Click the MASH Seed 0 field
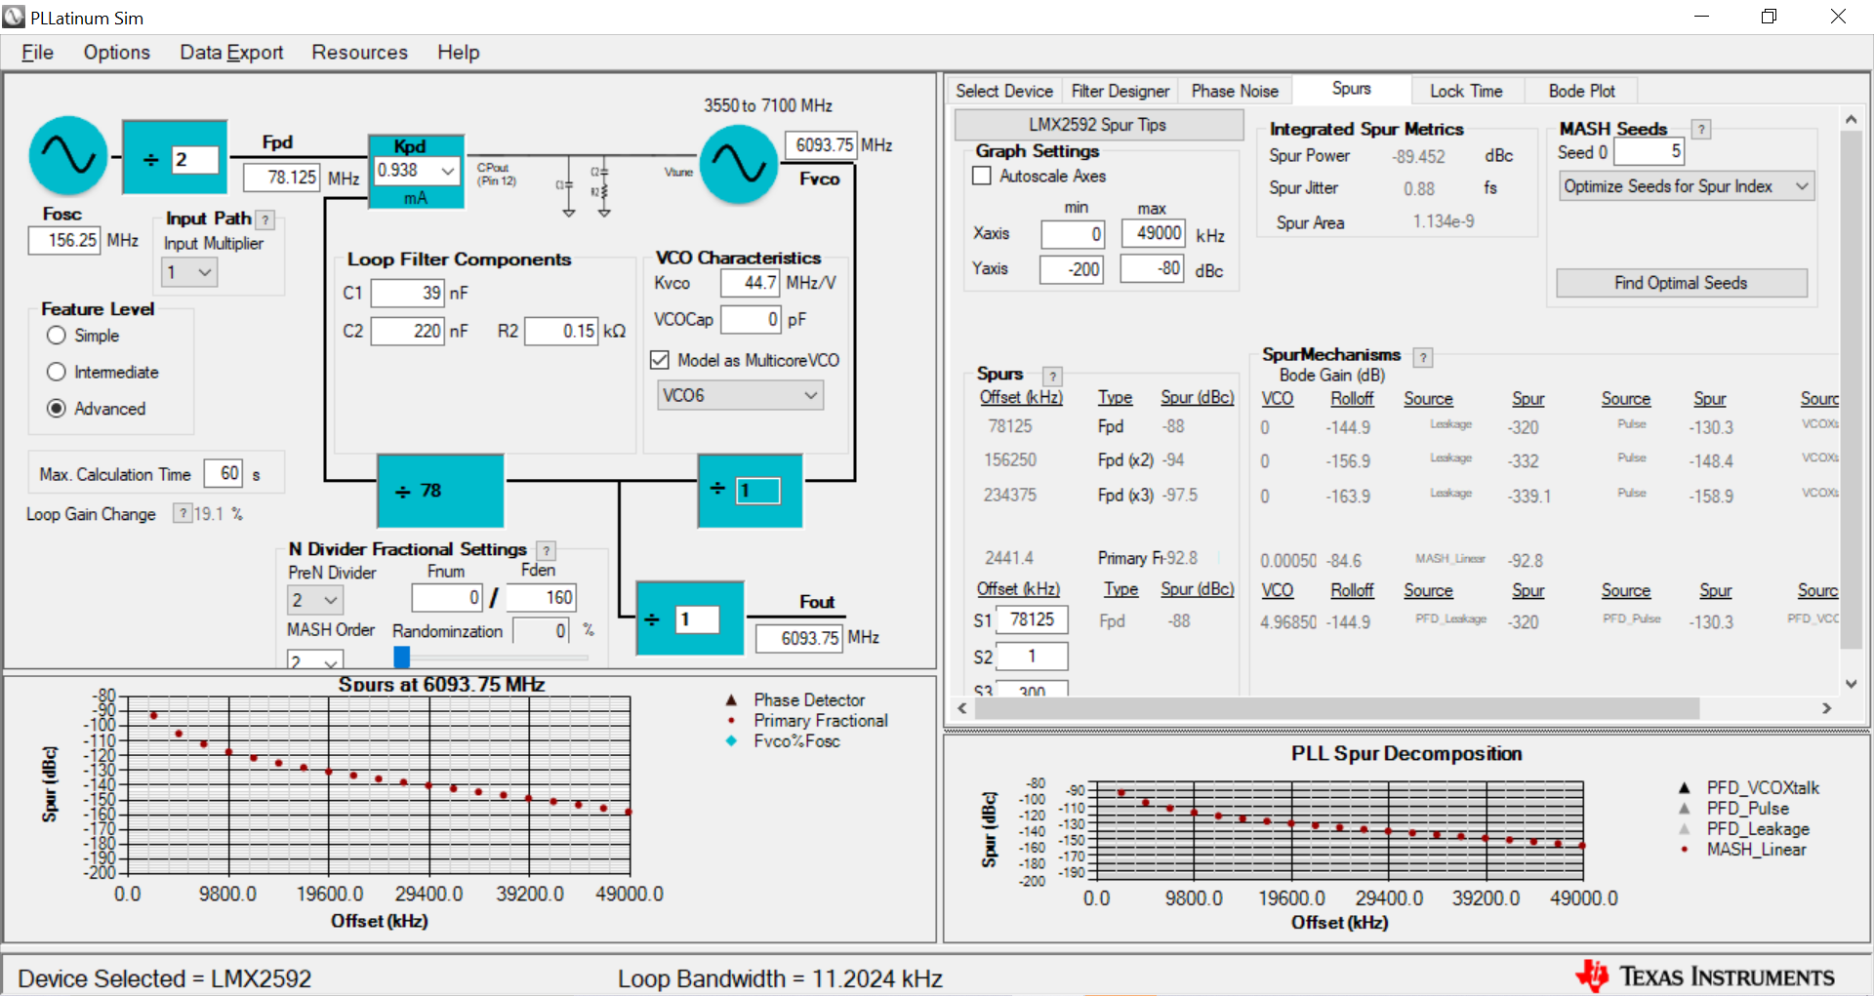 (x=1650, y=151)
